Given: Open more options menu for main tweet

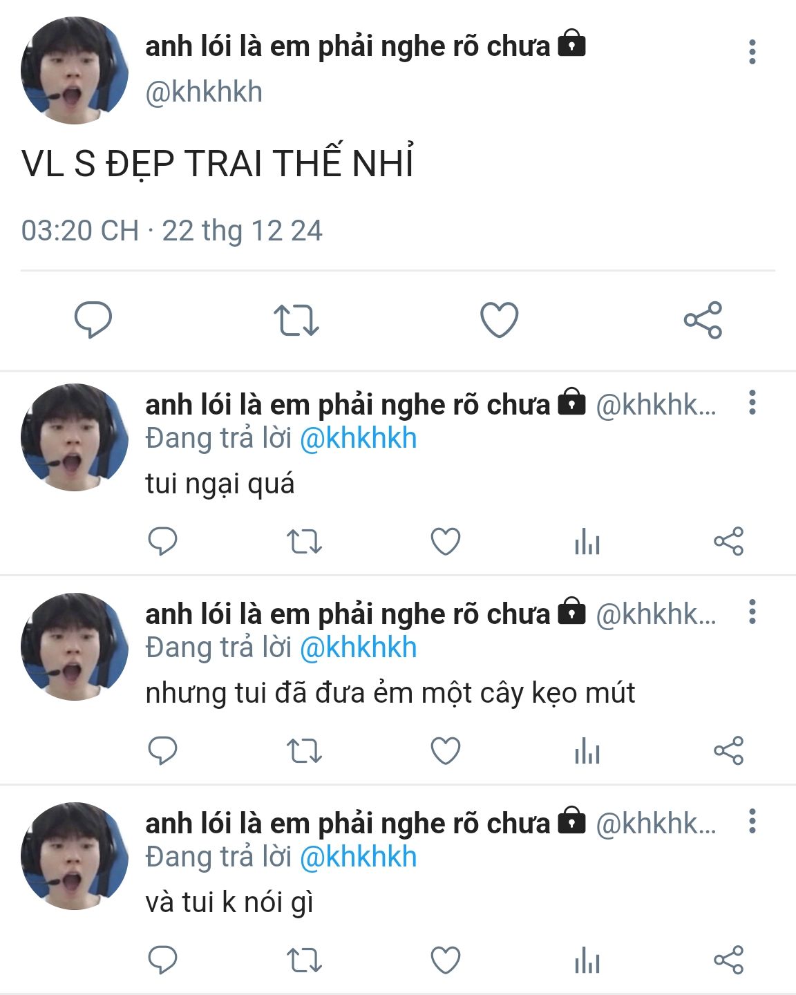Looking at the screenshot, I should tap(752, 52).
